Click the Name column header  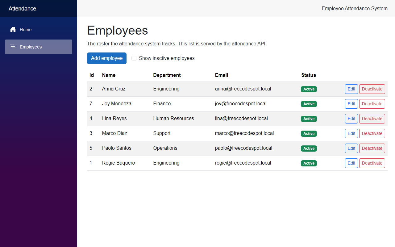109,75
